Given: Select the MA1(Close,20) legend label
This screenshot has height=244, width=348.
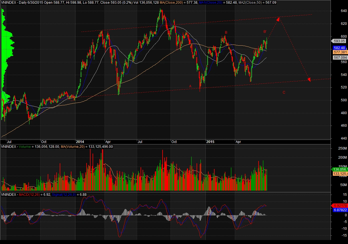Looking at the screenshot, I should click(x=210, y=3).
